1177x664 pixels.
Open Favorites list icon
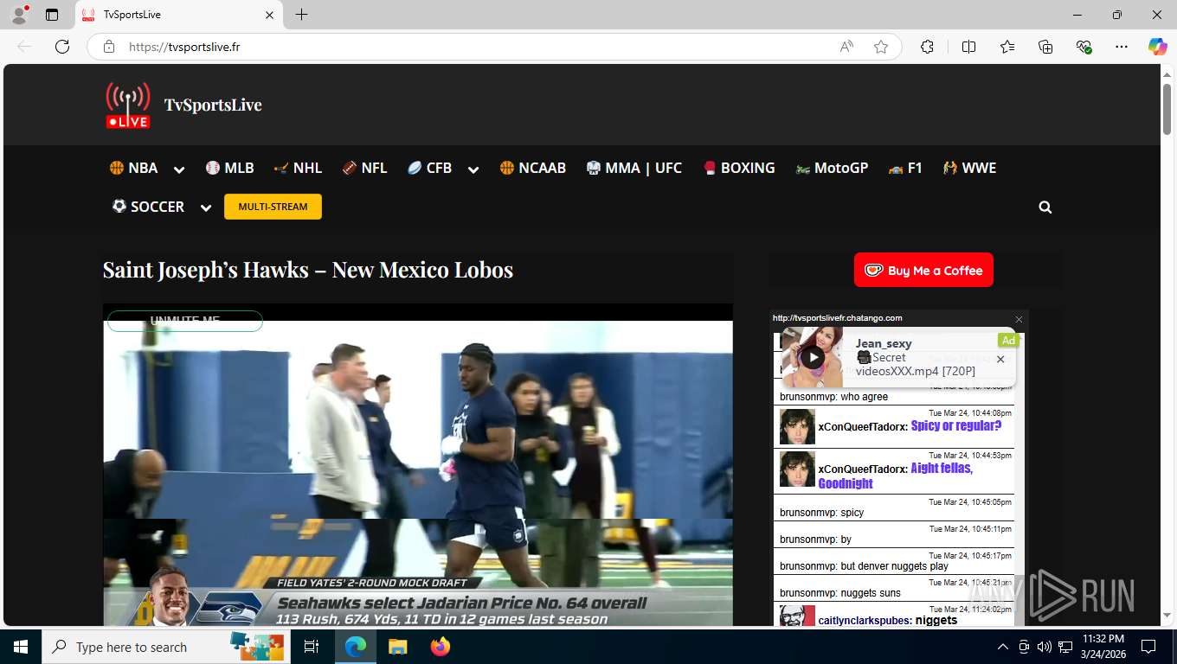point(1007,47)
